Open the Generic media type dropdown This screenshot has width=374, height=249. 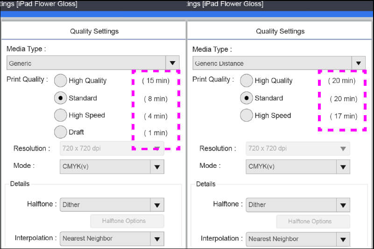173,63
